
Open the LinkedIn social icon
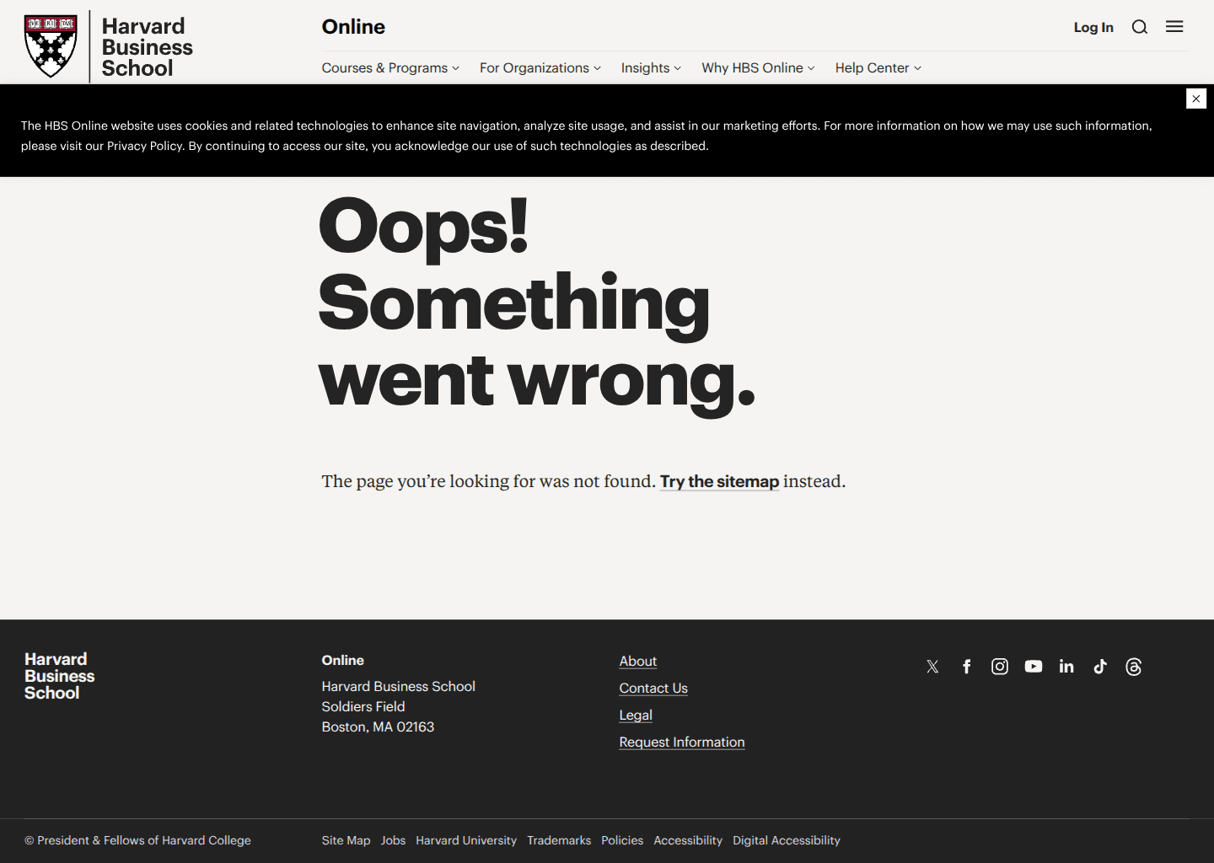pos(1066,667)
